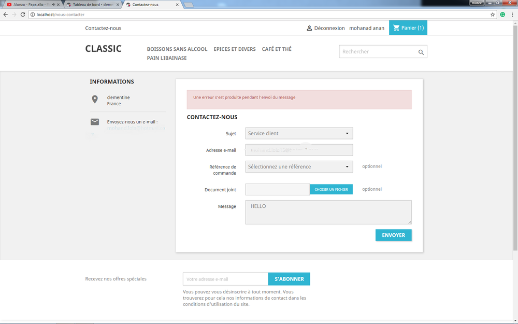The width and height of the screenshot is (518, 324).
Task: Reload the page with the refresh icon
Action: (23, 15)
